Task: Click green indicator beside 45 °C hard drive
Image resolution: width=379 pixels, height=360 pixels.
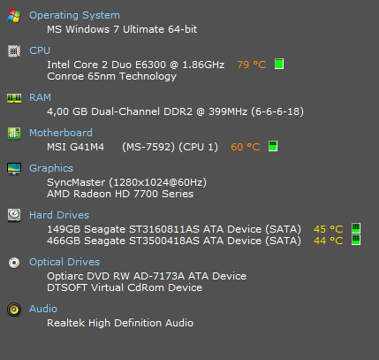Action: click(356, 228)
